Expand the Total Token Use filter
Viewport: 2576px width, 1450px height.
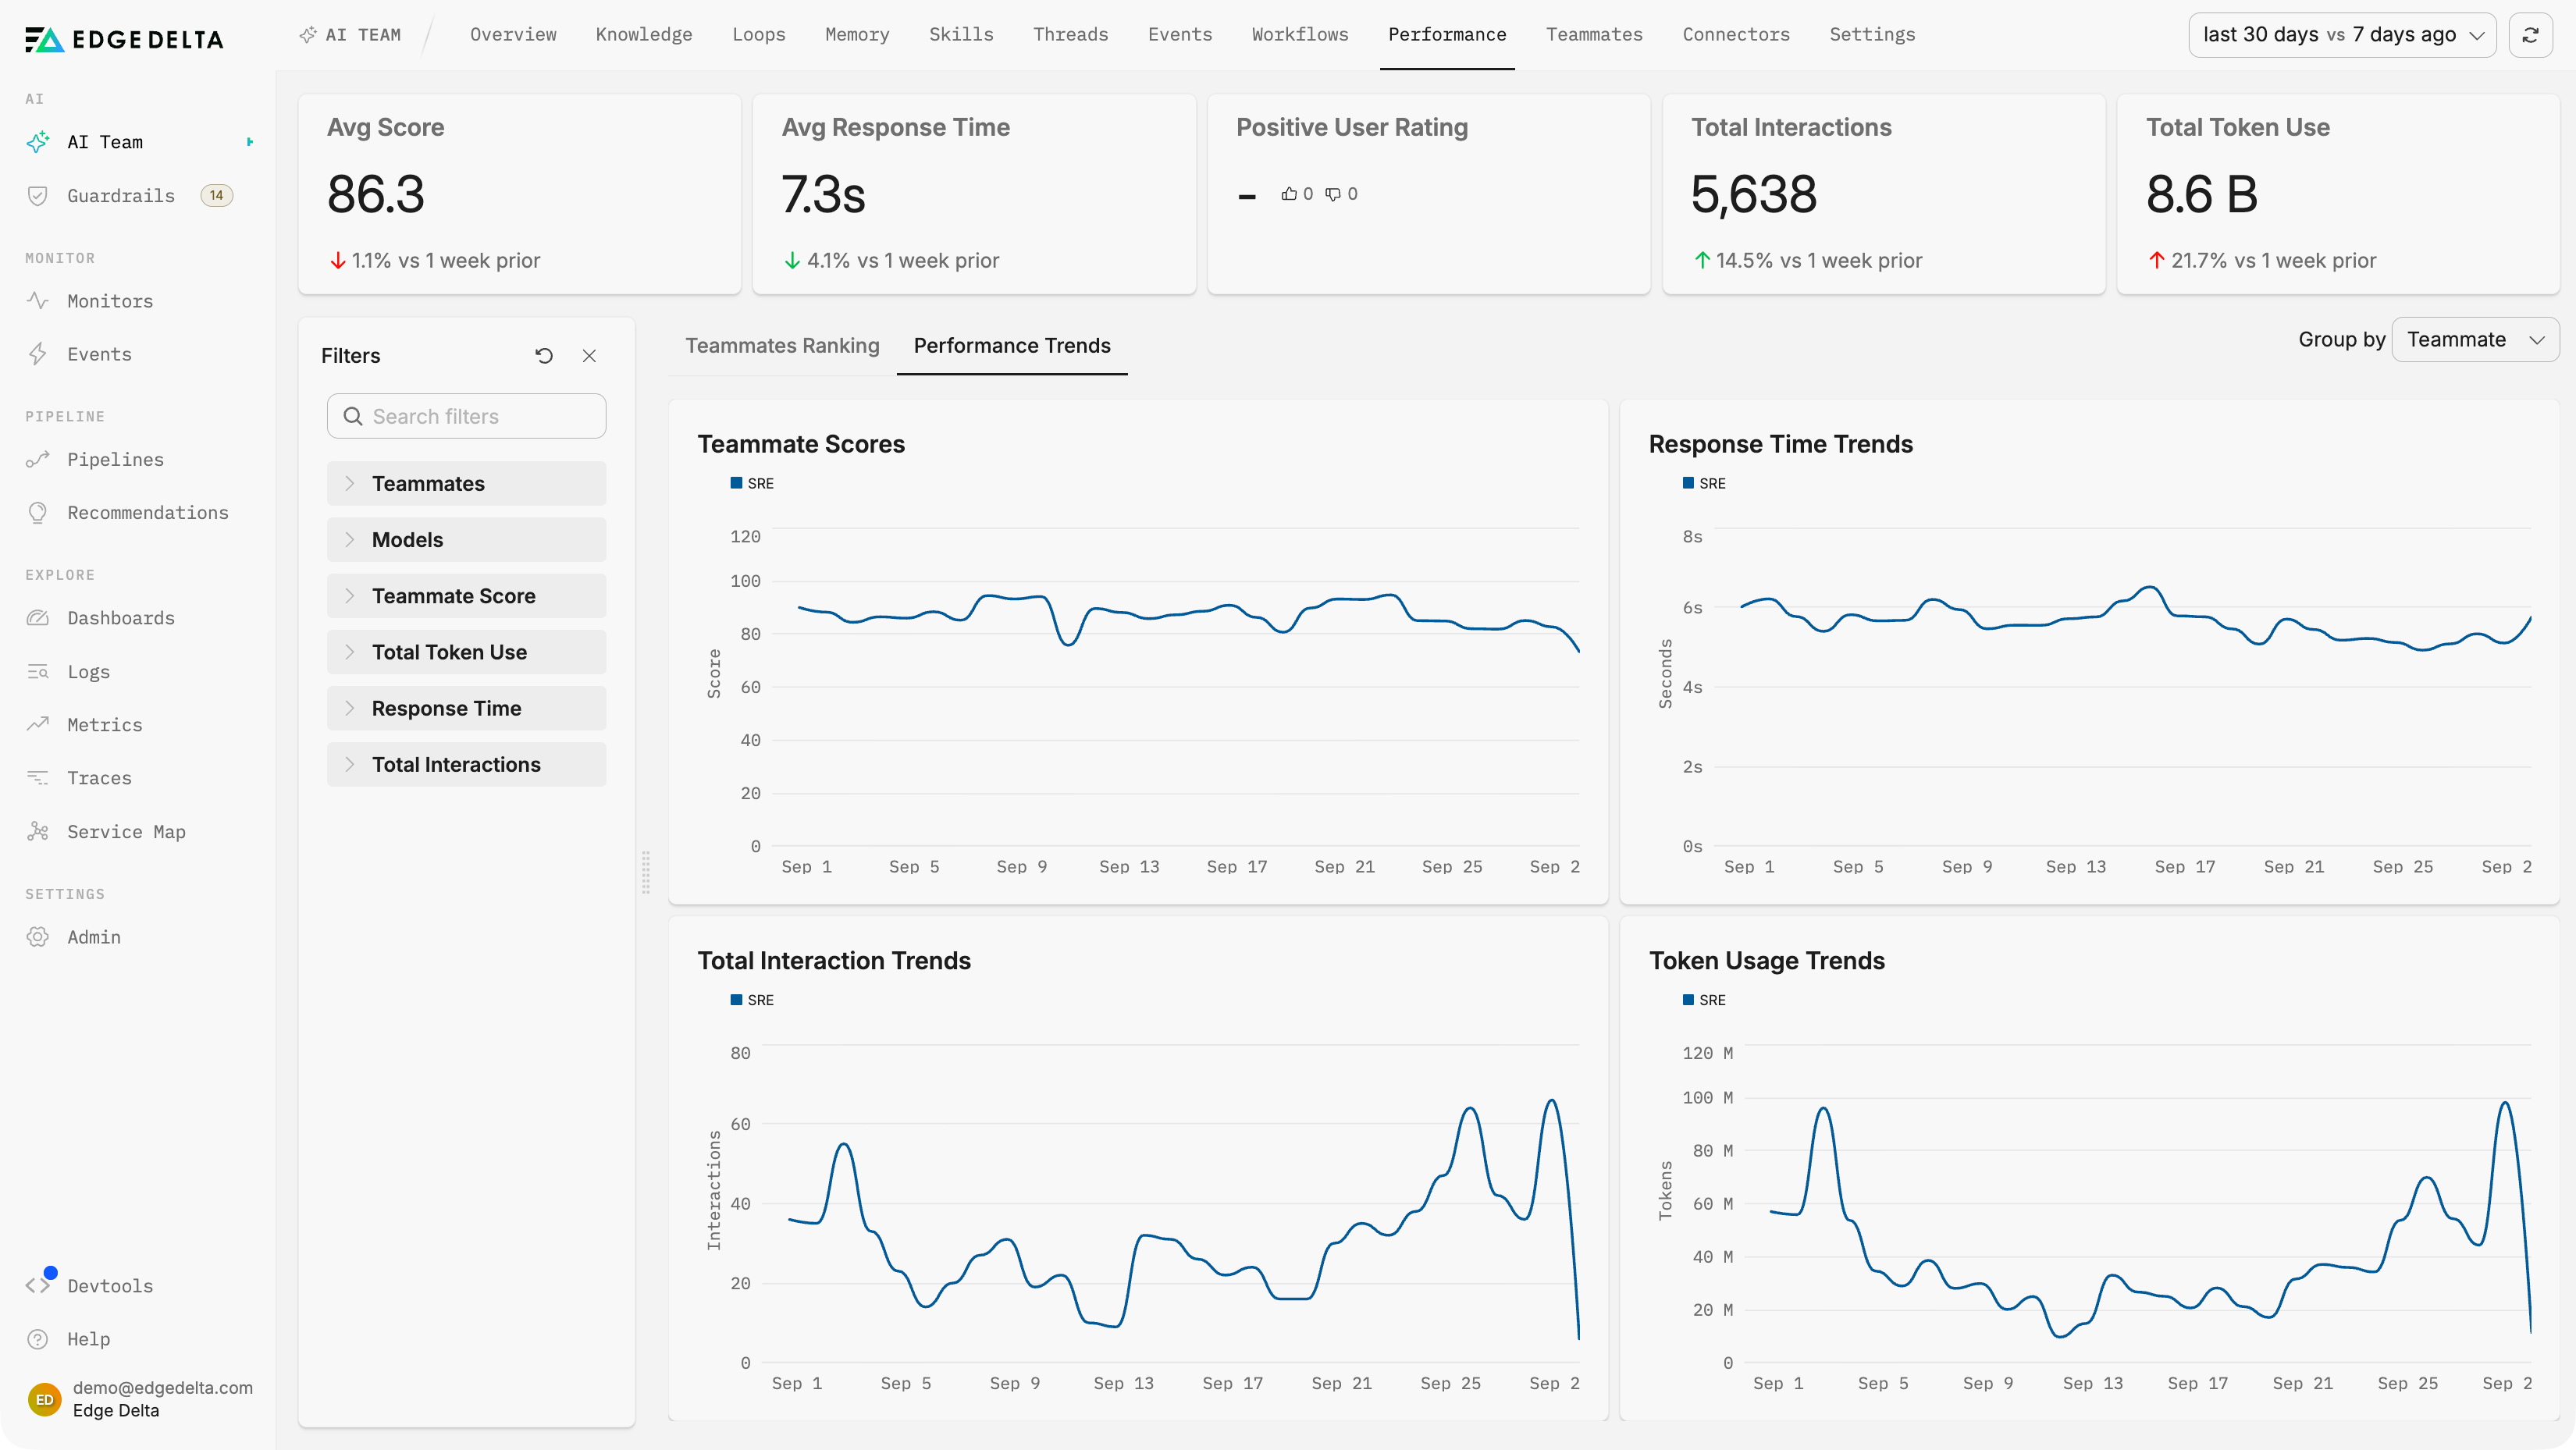point(466,652)
